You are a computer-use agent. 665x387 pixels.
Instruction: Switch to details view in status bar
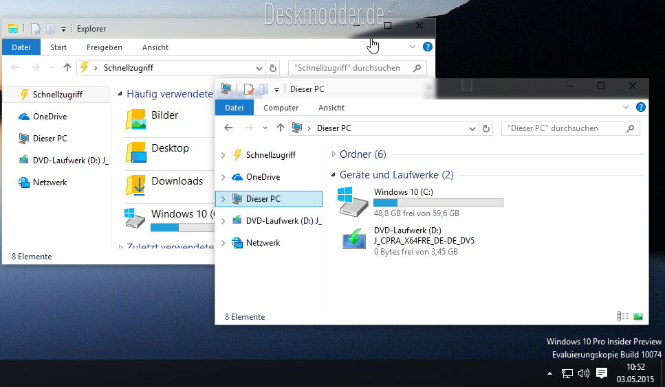pos(623,316)
